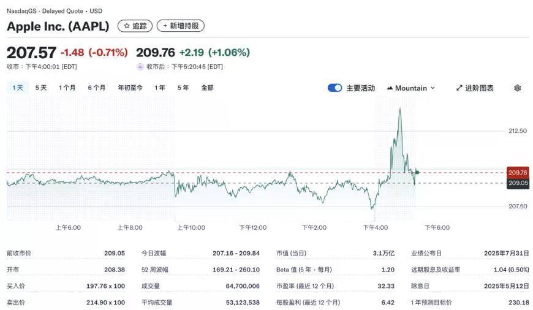This screenshot has width=533, height=310.
Task: Click the 230.18 target price value
Action: click(x=518, y=303)
